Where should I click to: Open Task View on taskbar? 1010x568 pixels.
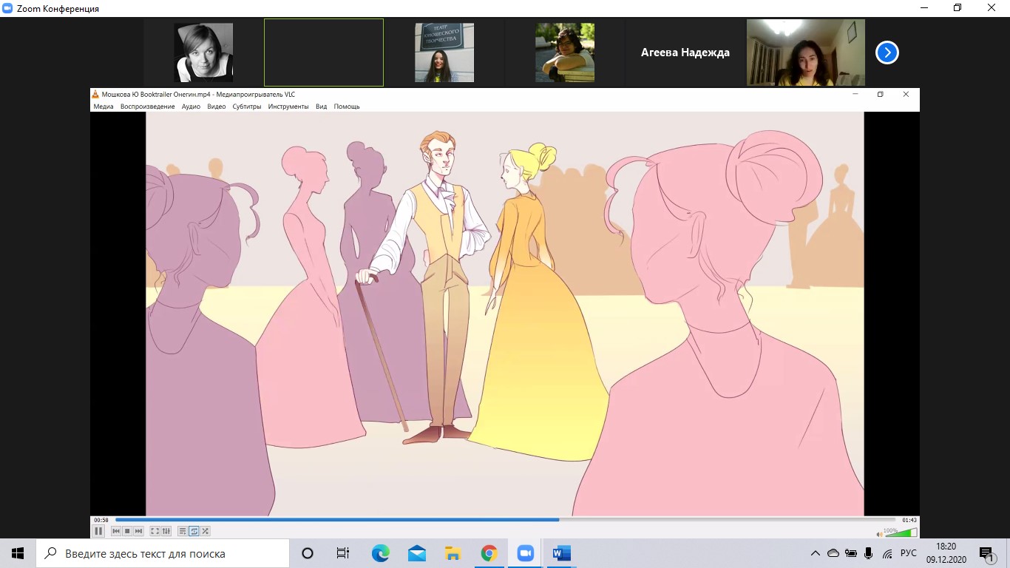click(x=343, y=553)
